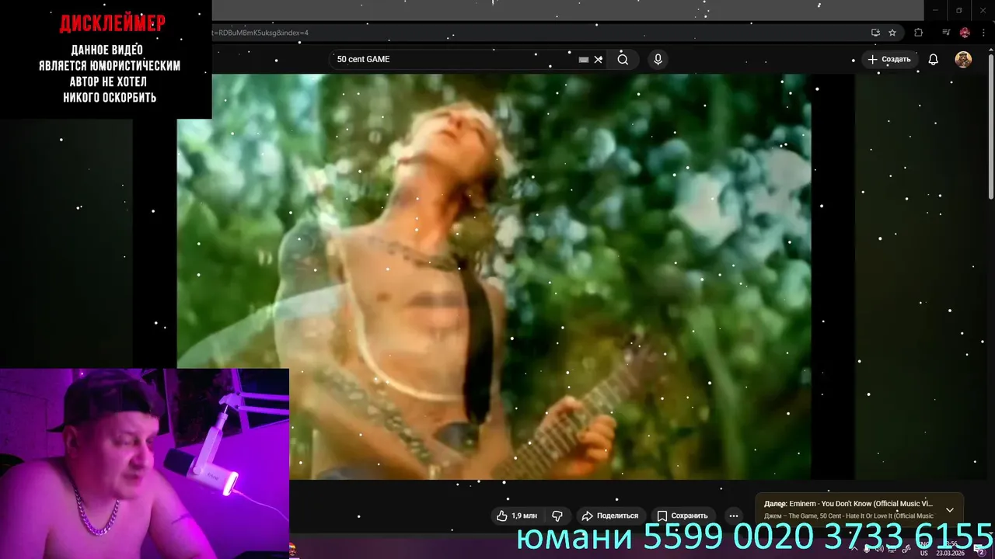
Task: Like the video showing 1,9 млн
Action: point(517,516)
